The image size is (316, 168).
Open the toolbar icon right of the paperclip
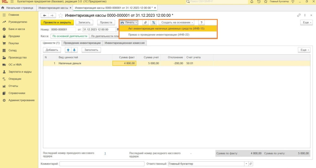(x=154, y=22)
